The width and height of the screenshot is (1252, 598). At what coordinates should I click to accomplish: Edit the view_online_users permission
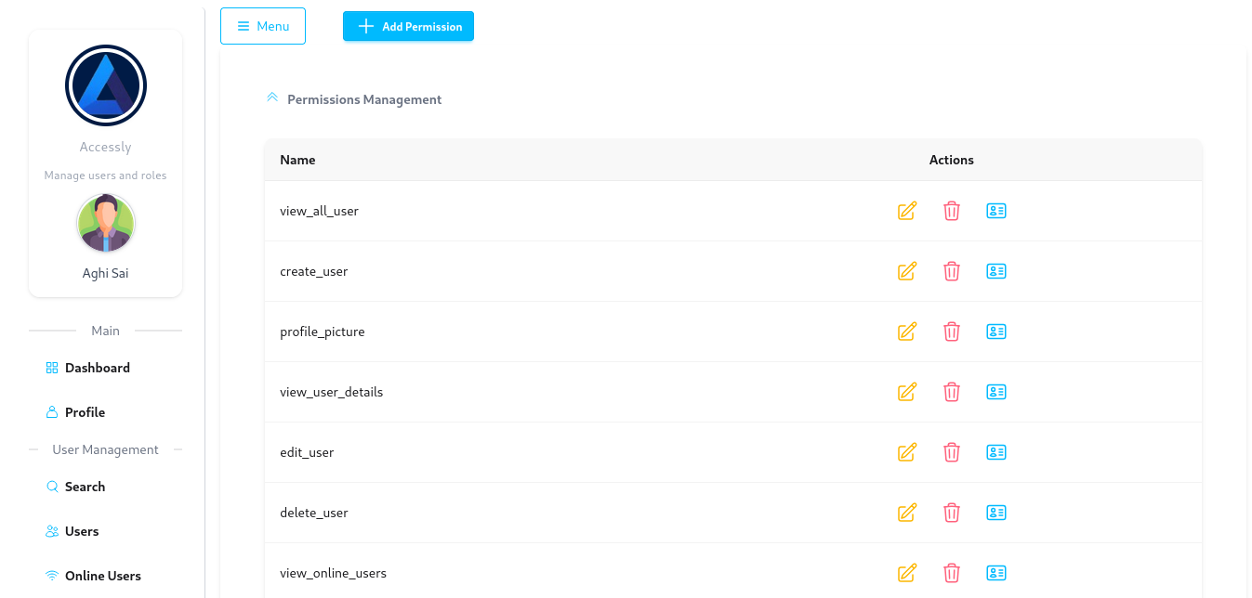907,573
